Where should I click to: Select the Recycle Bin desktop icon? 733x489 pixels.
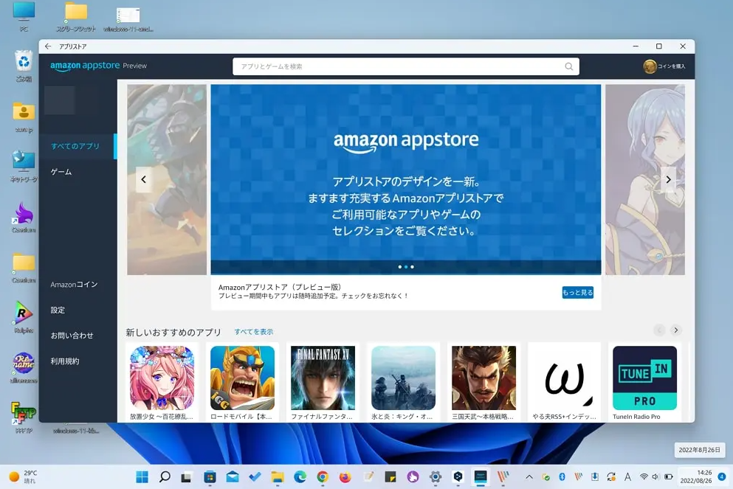[x=24, y=66]
